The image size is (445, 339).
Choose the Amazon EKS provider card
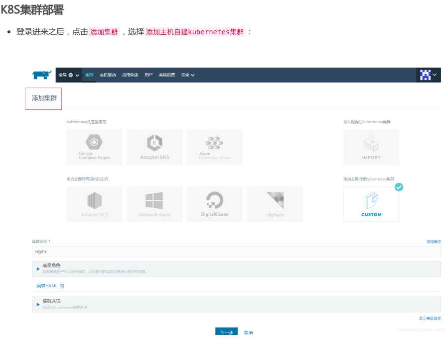[x=154, y=147]
